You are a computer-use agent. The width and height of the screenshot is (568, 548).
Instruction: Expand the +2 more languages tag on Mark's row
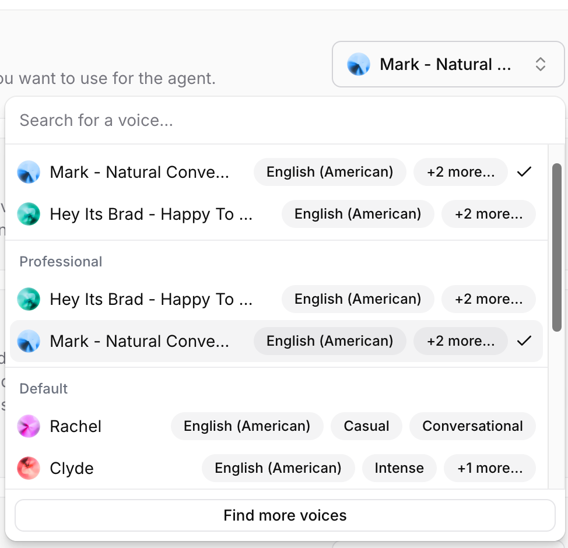click(461, 172)
